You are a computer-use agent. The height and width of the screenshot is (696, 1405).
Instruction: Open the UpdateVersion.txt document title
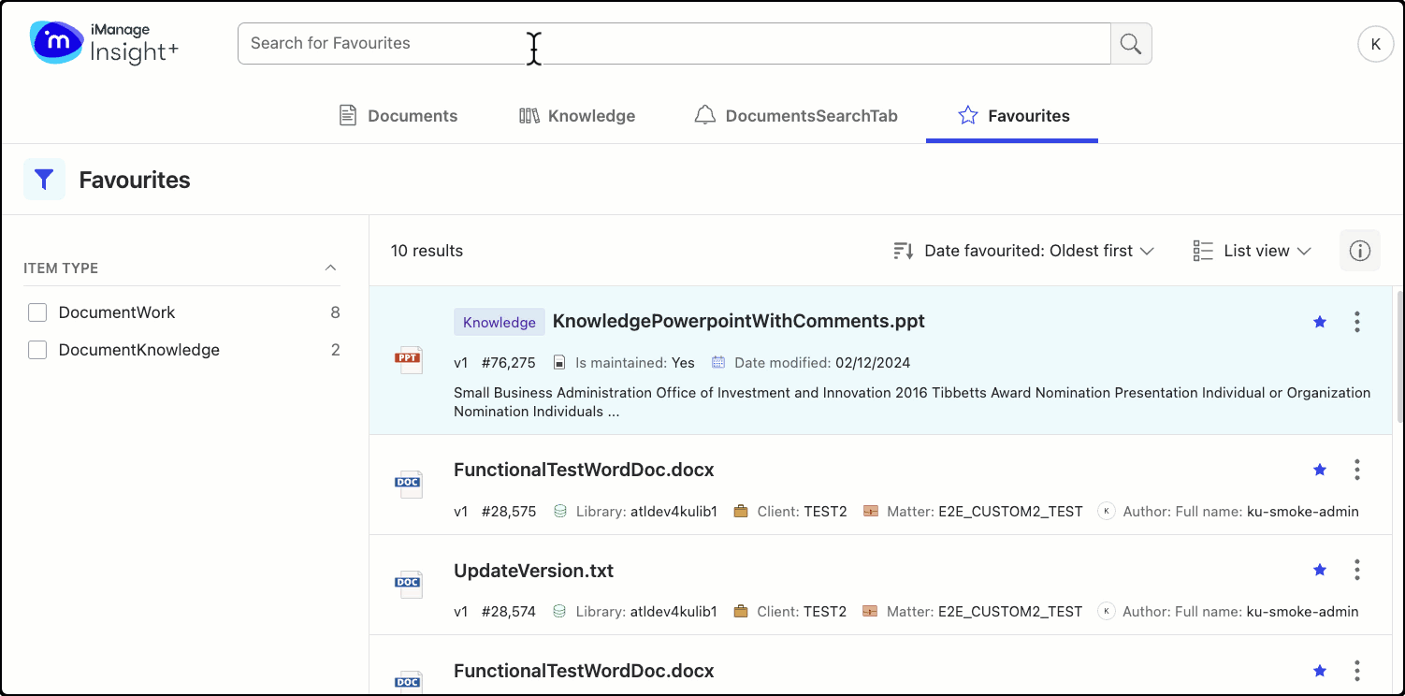[533, 571]
